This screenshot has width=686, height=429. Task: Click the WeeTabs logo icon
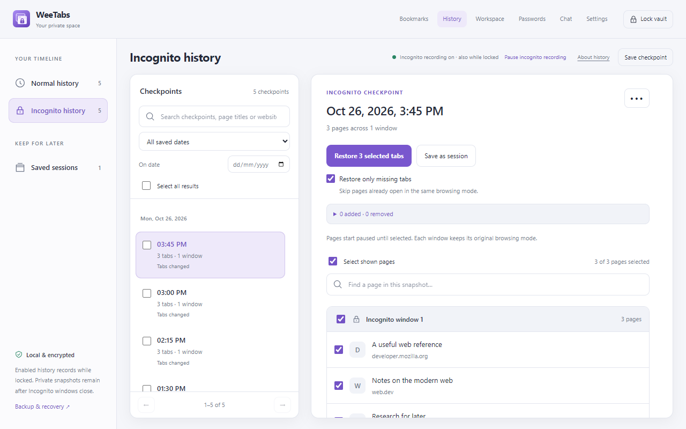coord(21,19)
